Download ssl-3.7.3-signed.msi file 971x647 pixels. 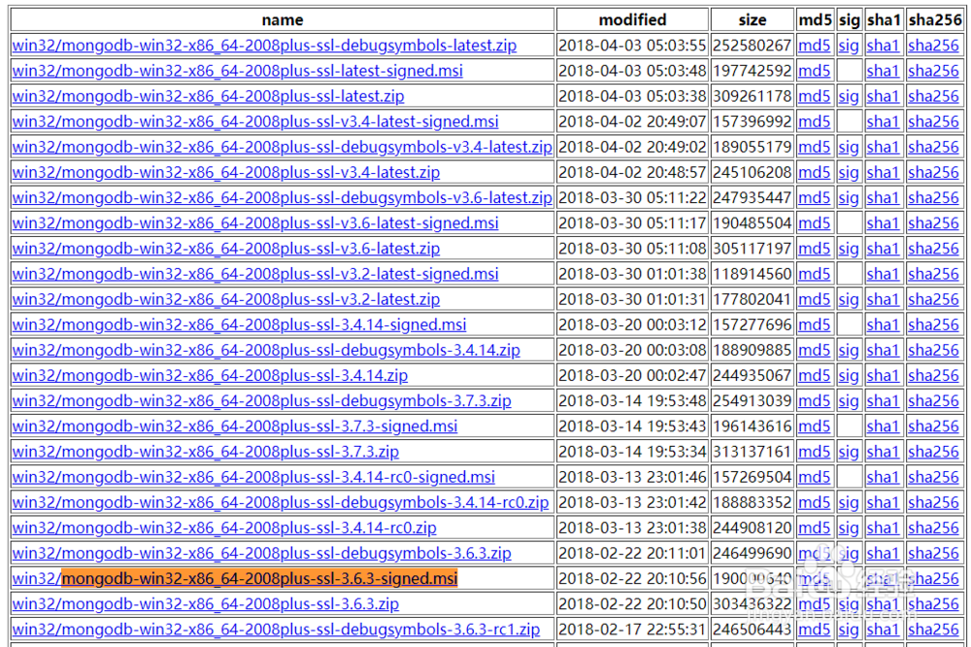(235, 426)
